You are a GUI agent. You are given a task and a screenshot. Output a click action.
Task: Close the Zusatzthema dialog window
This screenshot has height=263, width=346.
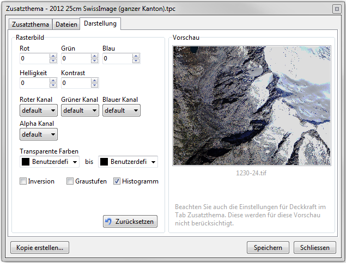point(336,9)
